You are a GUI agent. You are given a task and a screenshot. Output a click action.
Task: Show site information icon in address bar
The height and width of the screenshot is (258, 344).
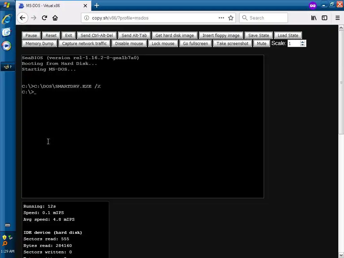[87, 18]
